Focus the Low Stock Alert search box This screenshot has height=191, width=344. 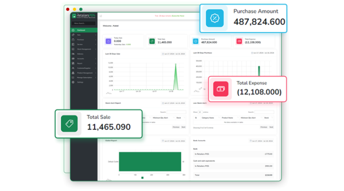coord(264,112)
